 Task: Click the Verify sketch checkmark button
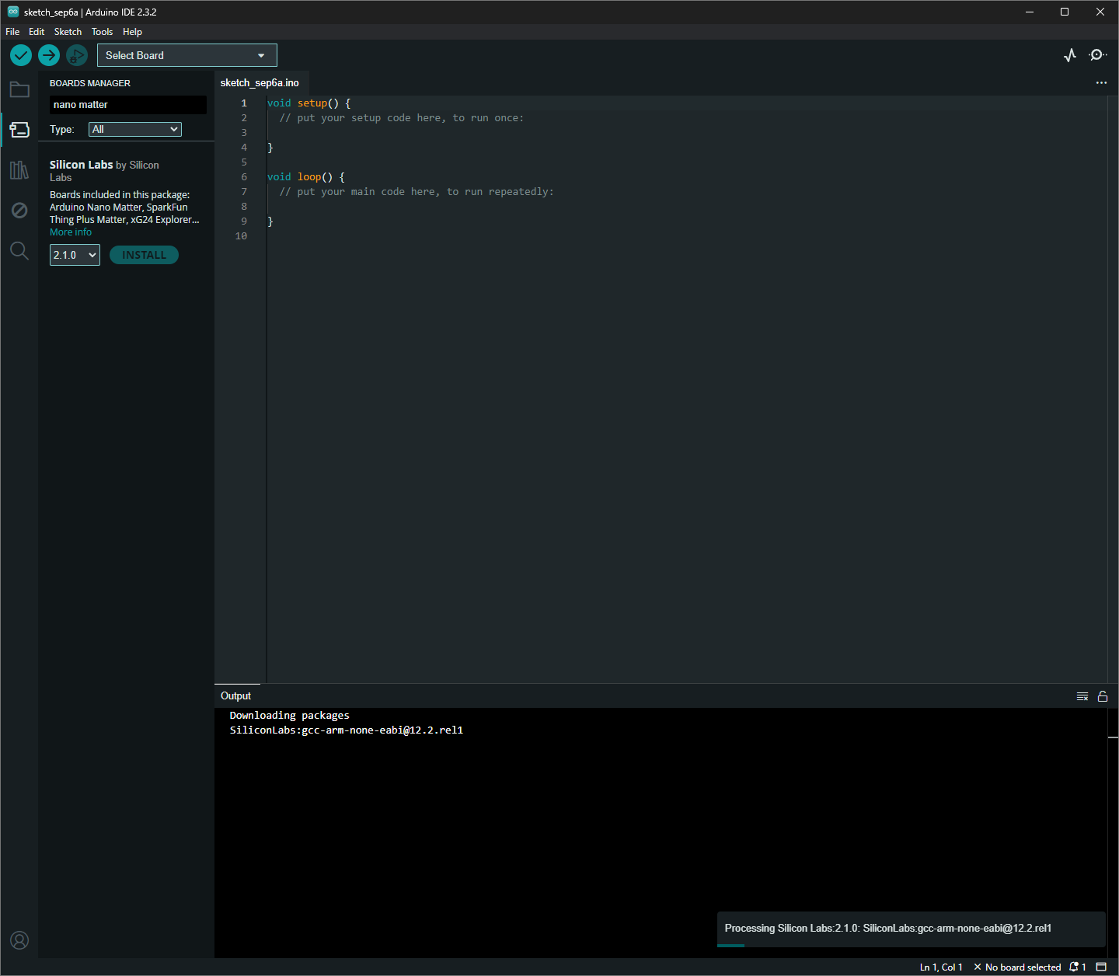(21, 55)
